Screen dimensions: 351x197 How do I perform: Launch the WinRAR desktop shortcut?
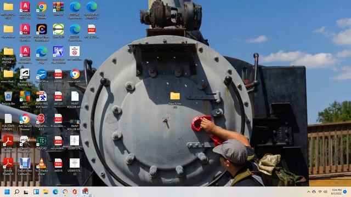(x=58, y=9)
